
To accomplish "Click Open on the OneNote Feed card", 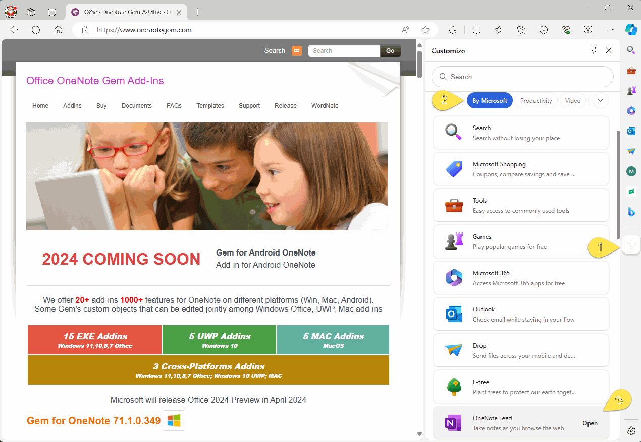I will point(590,423).
